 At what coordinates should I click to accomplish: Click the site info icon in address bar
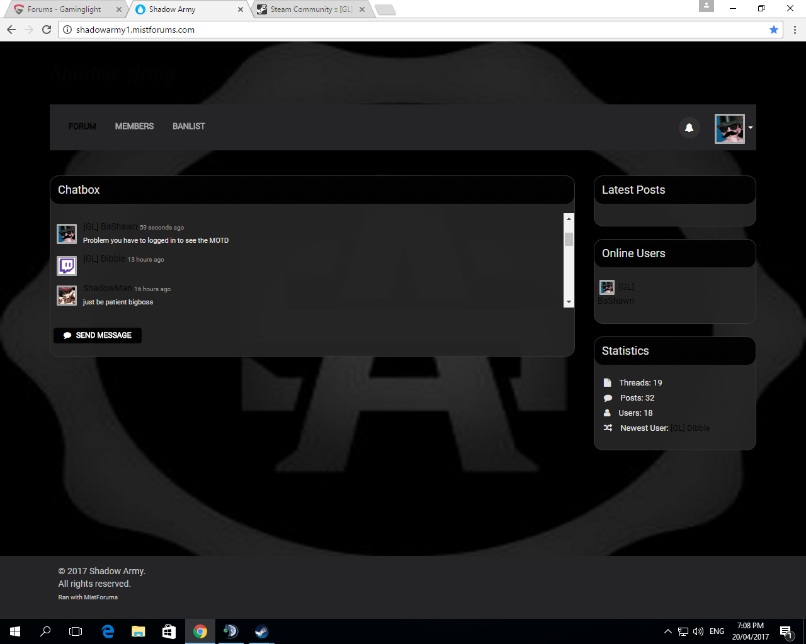[67, 30]
